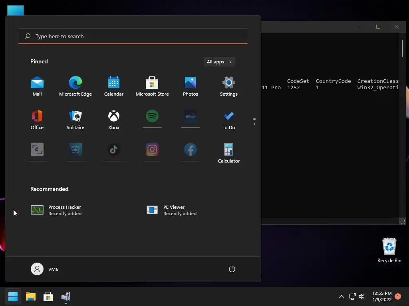Click CodeSet column header in console
409x306 pixels.
point(298,81)
